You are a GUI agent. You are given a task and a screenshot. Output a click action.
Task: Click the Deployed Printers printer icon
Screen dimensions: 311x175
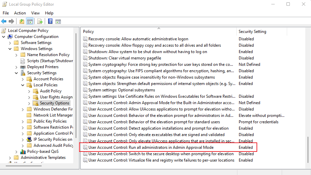coord(23,67)
